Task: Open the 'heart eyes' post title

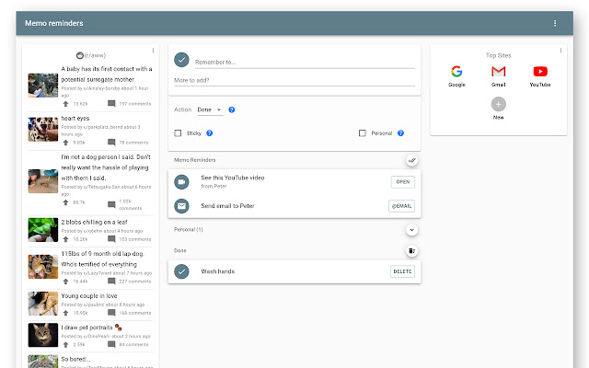Action: pos(75,119)
